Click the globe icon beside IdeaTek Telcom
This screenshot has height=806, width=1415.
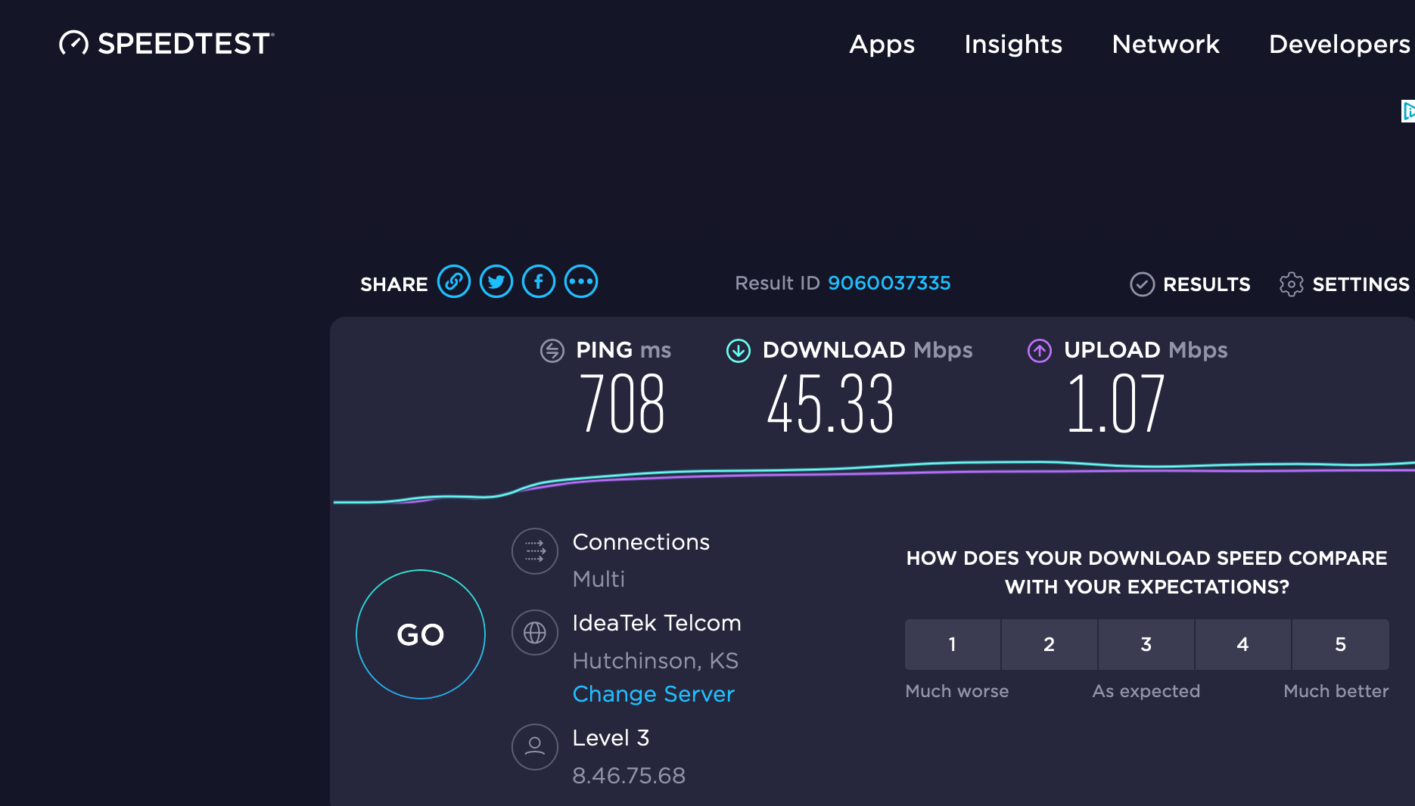click(x=534, y=633)
